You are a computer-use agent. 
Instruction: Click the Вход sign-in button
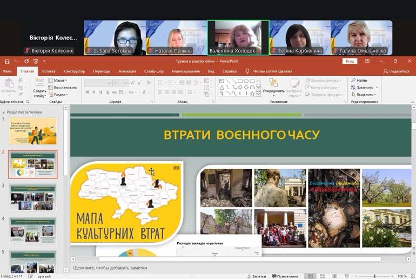350,61
